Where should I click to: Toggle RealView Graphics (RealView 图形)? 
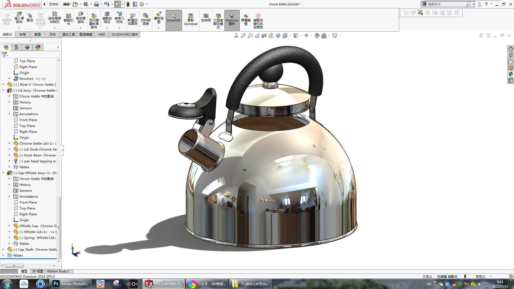232,20
